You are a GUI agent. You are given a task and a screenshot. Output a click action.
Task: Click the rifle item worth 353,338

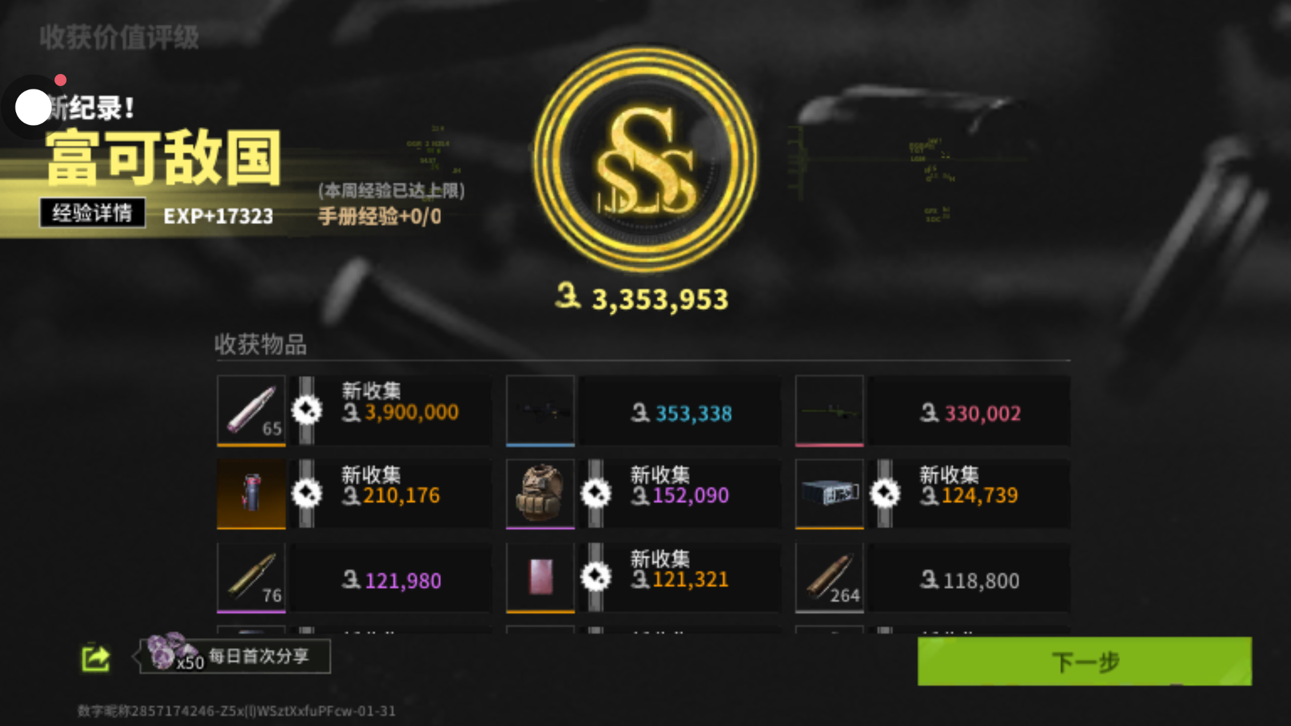point(540,411)
